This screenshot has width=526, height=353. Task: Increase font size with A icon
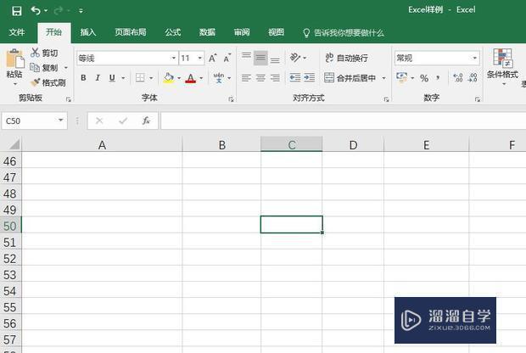pyautogui.click(x=213, y=58)
